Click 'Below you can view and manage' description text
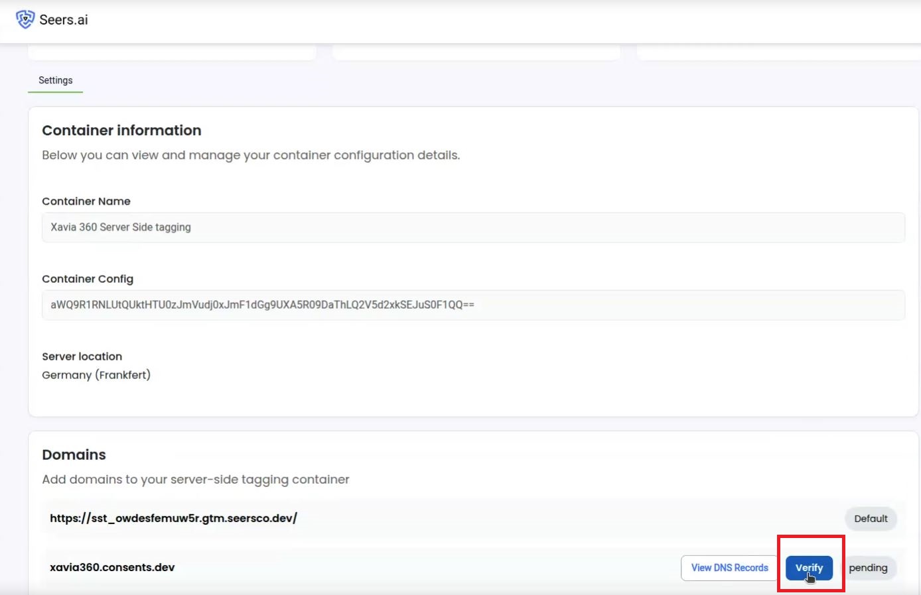The image size is (921, 595). (x=251, y=155)
